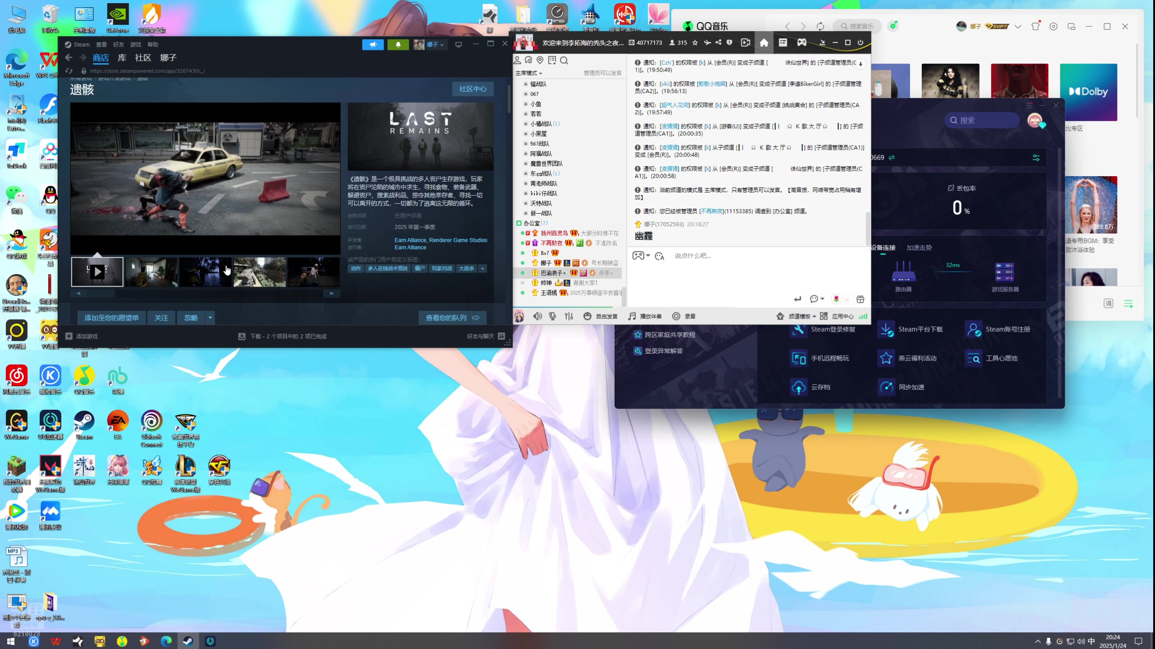The height and width of the screenshot is (649, 1155).
Task: Open YY audio mixer sliders icon
Action: pyautogui.click(x=569, y=316)
